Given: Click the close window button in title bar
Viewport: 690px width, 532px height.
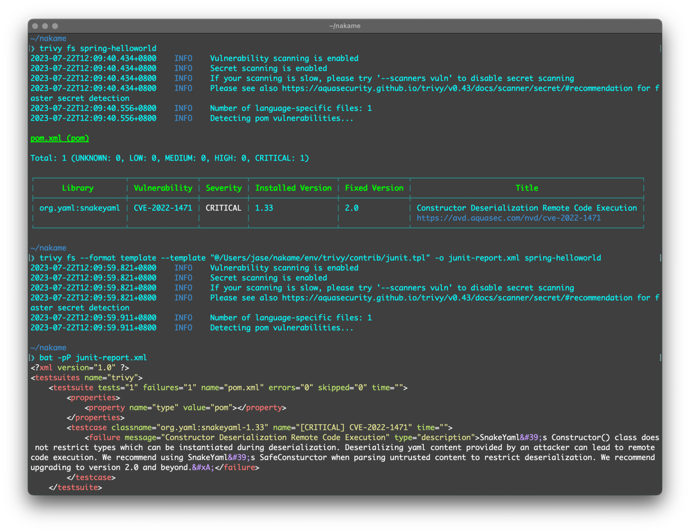Looking at the screenshot, I should pyautogui.click(x=35, y=26).
